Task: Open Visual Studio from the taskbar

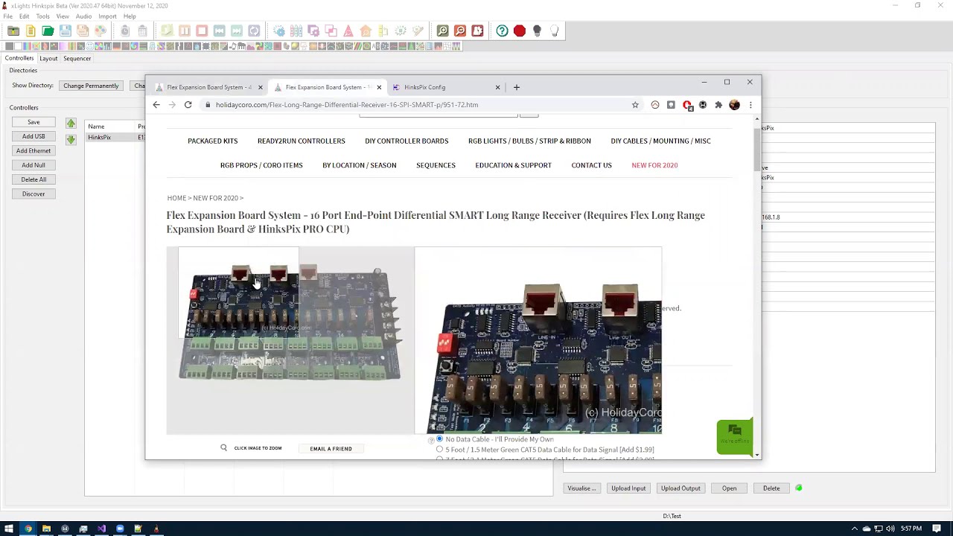Action: coord(101,529)
